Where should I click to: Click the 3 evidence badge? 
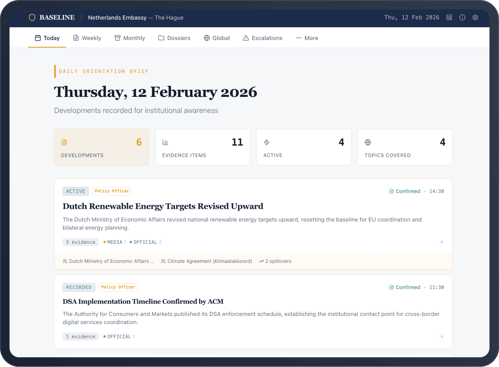pos(81,242)
